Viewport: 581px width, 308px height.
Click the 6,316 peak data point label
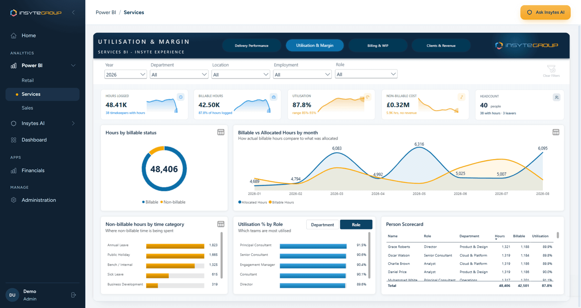419,144
